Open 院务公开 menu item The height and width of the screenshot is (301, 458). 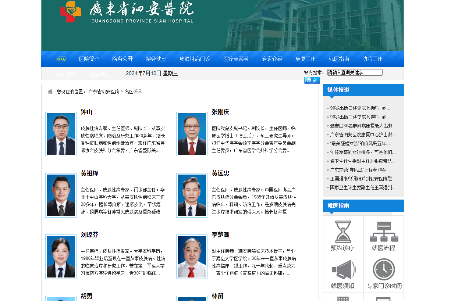[x=123, y=59]
